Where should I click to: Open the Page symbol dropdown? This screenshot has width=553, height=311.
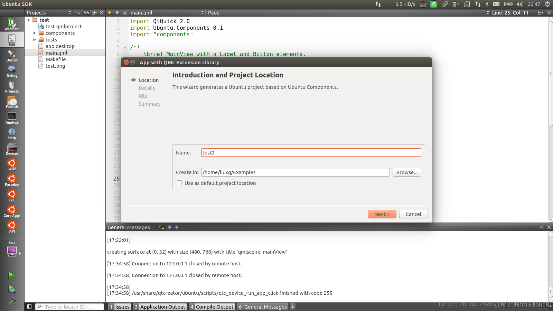(349, 12)
